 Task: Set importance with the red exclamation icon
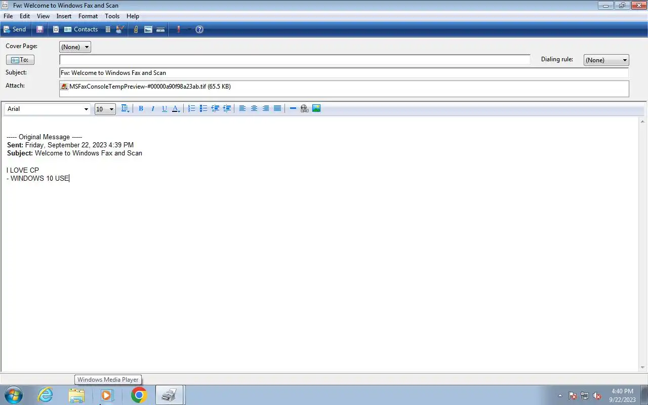[178, 29]
